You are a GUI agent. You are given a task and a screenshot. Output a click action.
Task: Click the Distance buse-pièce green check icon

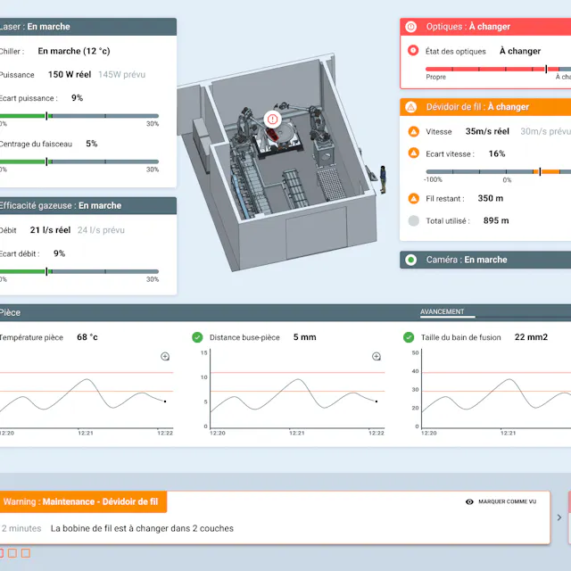(x=197, y=337)
